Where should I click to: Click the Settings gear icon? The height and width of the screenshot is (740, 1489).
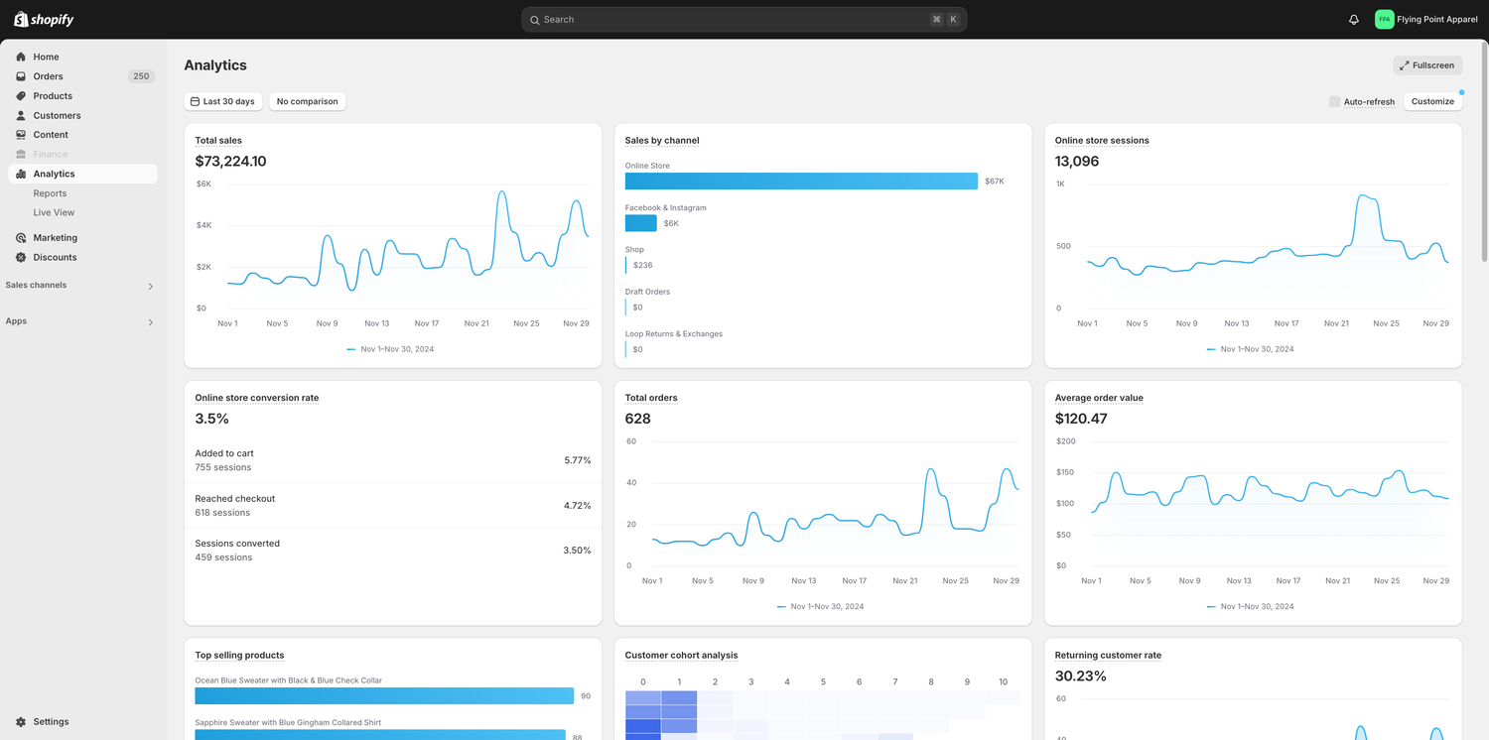21,722
